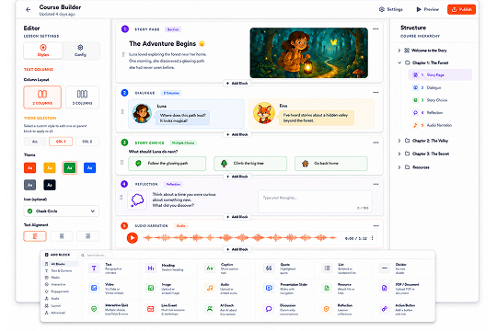Choose the 2 Columns layout
497x331 pixels.
coord(42,97)
